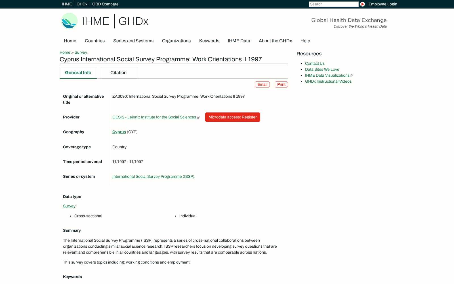Open the Series and Systems menu
The image size is (454, 284).
coord(133,41)
